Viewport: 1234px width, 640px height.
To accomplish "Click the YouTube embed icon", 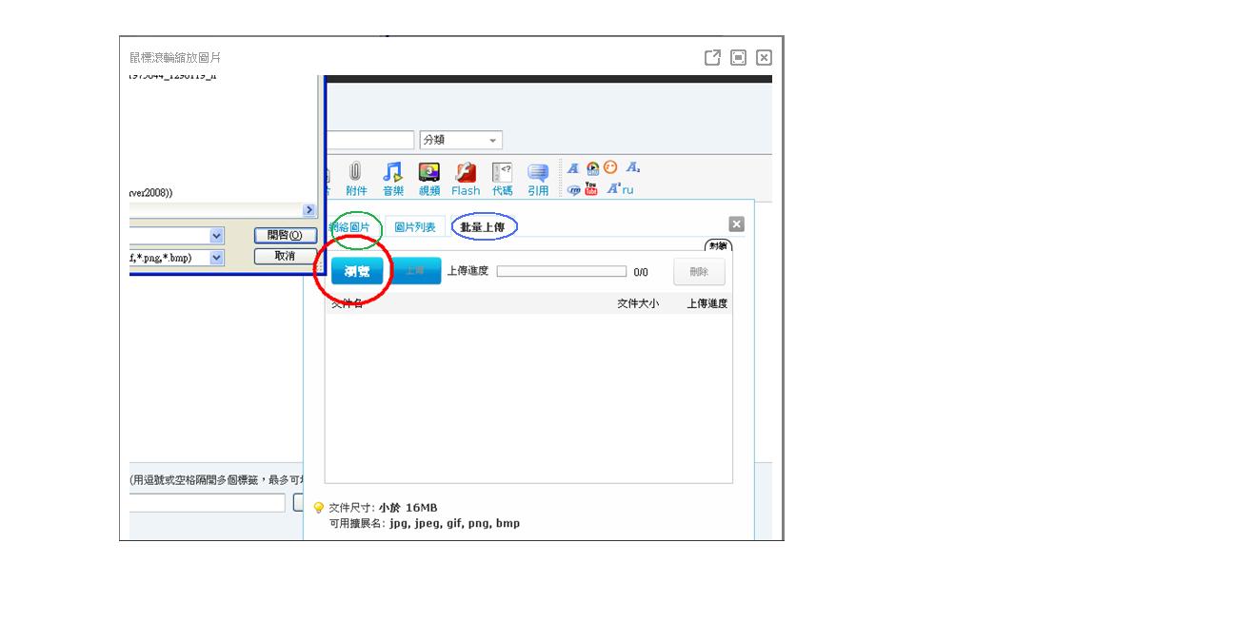I will coord(591,188).
